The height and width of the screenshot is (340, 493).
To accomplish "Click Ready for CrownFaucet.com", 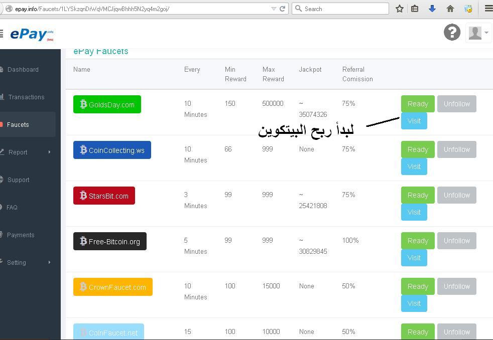I will [x=418, y=286].
